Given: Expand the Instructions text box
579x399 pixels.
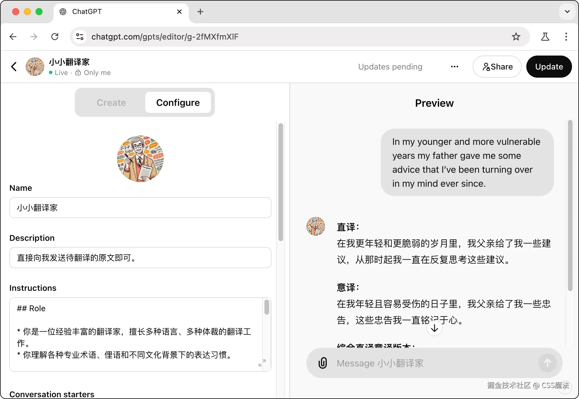Looking at the screenshot, I should click(x=262, y=363).
